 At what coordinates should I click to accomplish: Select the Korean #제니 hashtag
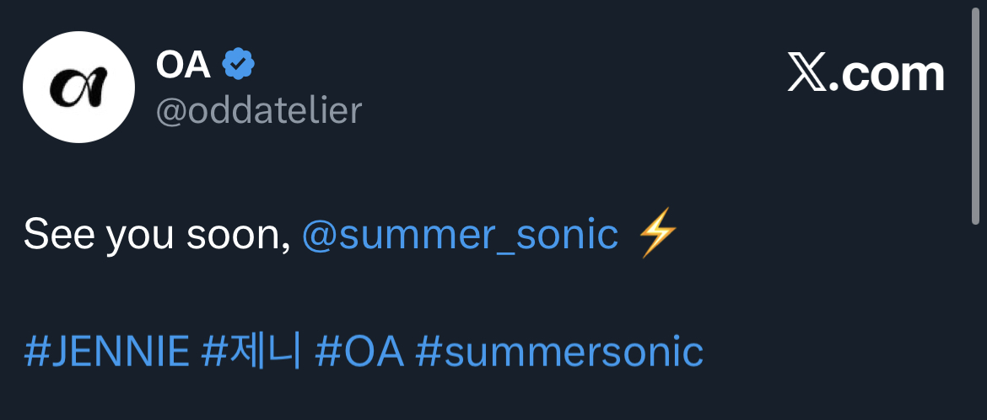click(251, 351)
